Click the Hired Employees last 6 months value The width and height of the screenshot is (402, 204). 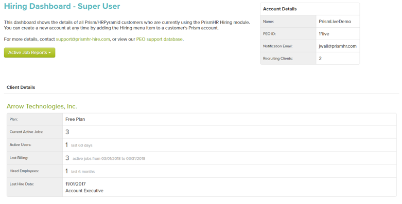[x=80, y=171]
